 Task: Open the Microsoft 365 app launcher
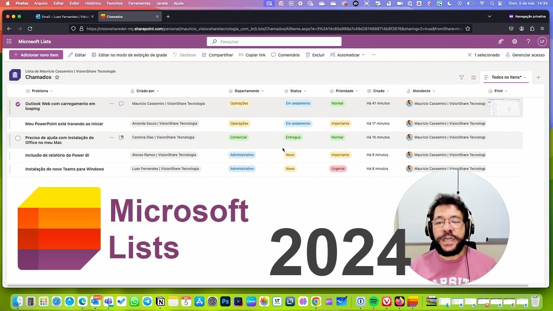click(x=9, y=41)
